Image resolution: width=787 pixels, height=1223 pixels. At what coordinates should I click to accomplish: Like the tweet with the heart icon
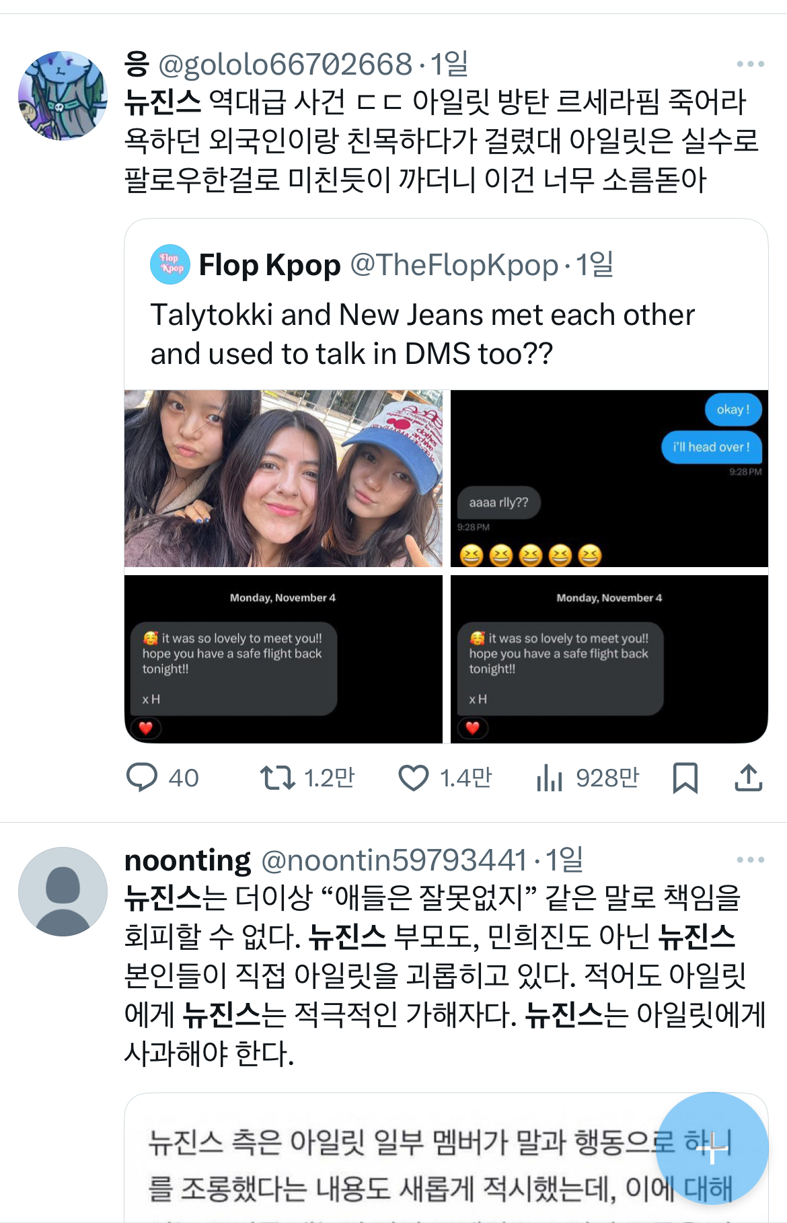414,778
